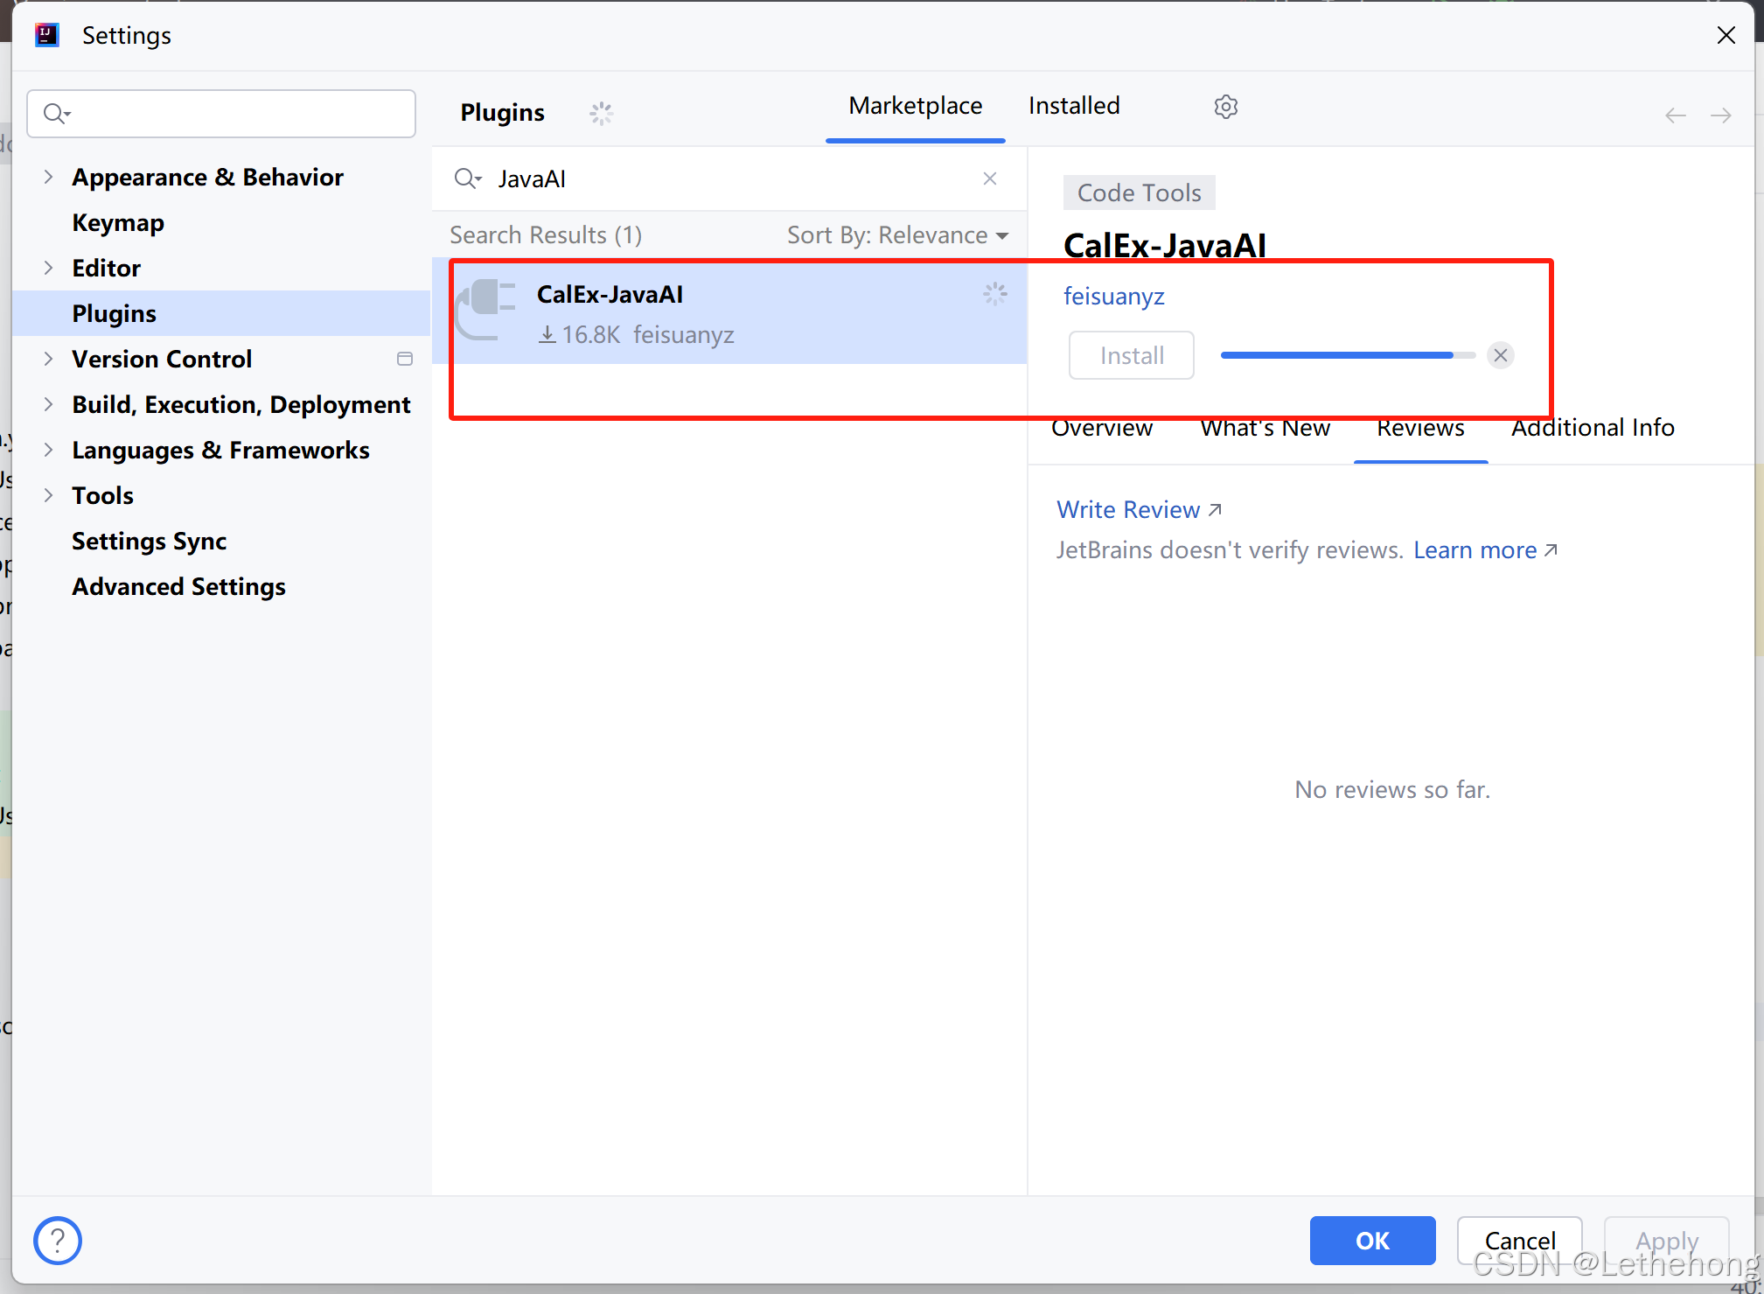Open the plugins gear settings menu
Image resolution: width=1764 pixels, height=1294 pixels.
(x=1225, y=107)
